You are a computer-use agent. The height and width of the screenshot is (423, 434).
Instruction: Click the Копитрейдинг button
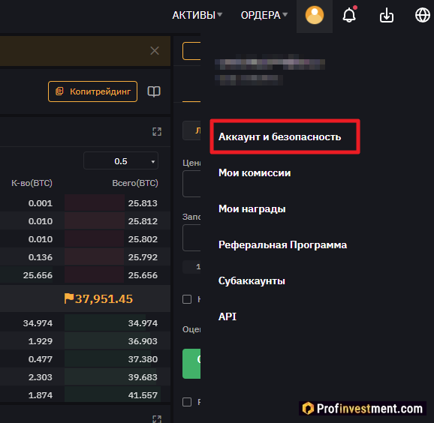[x=92, y=91]
